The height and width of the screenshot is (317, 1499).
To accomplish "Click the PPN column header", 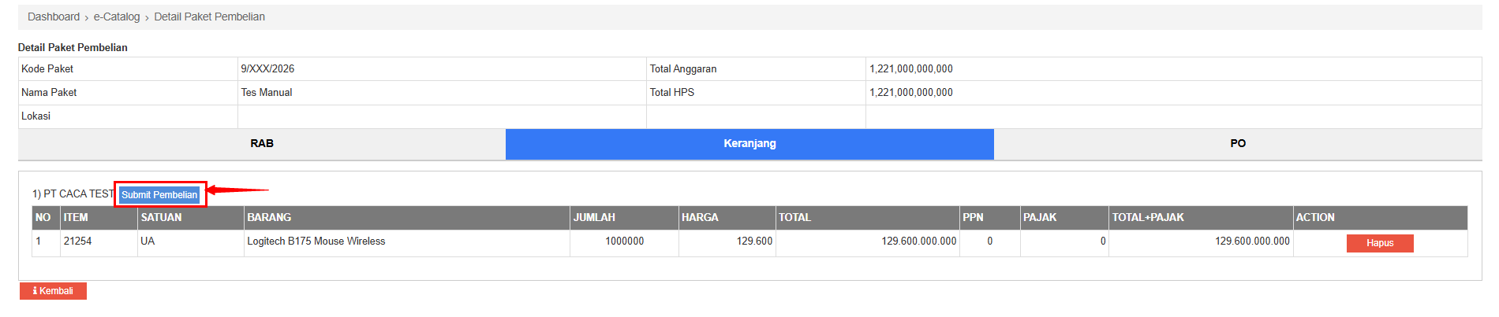I will [973, 218].
